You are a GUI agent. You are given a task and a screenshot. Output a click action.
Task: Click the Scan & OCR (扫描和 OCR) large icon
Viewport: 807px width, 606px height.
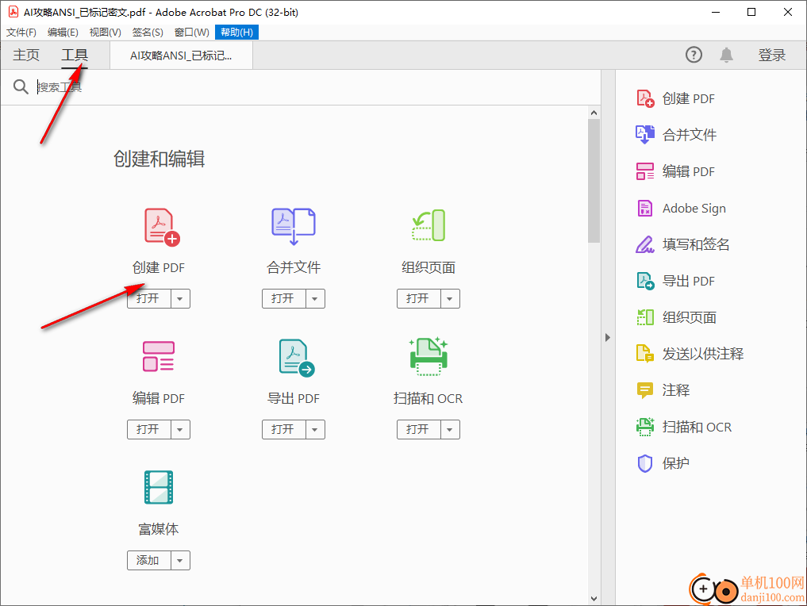click(428, 356)
